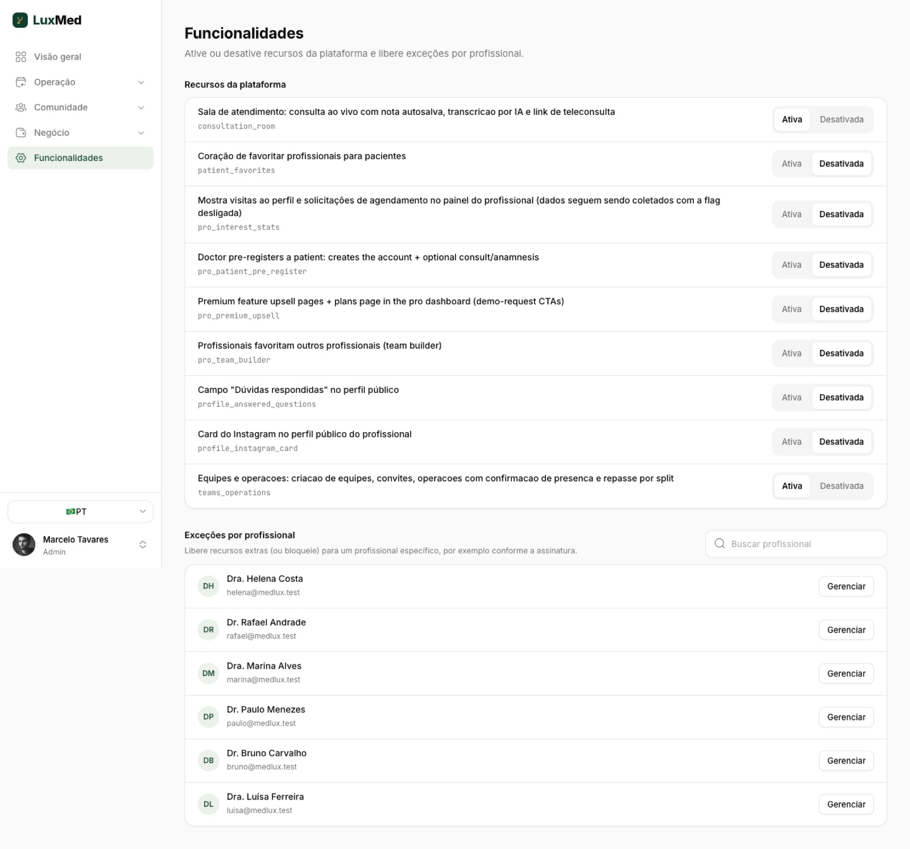
Task: Click the Operação calendar icon
Action: click(x=21, y=82)
